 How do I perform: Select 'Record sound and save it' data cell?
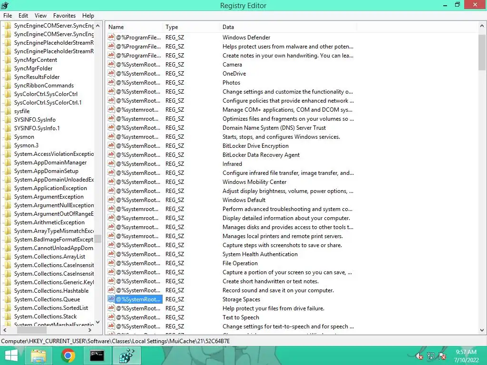tap(278, 290)
